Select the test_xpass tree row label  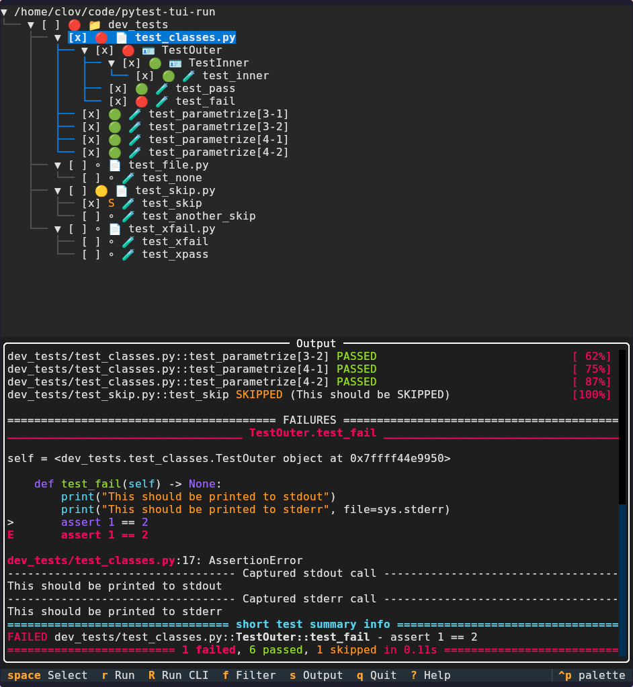pyautogui.click(x=175, y=255)
